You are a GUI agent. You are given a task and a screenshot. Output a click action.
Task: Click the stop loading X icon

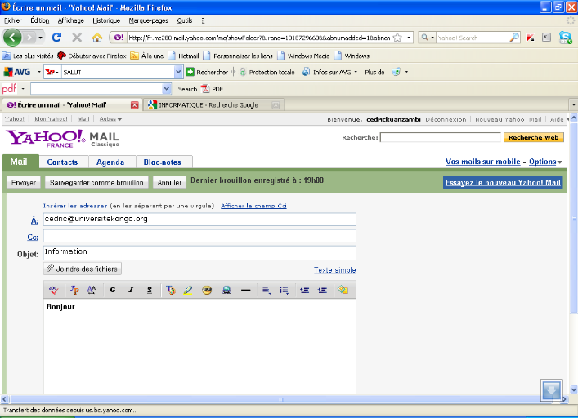(x=77, y=38)
